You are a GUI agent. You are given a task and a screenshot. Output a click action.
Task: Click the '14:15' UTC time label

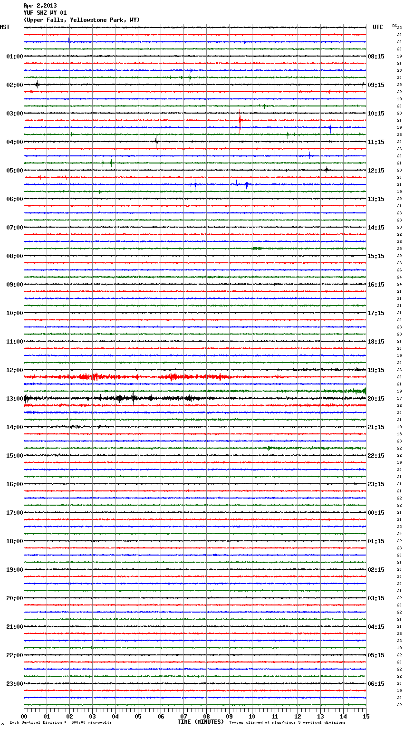[376, 228]
